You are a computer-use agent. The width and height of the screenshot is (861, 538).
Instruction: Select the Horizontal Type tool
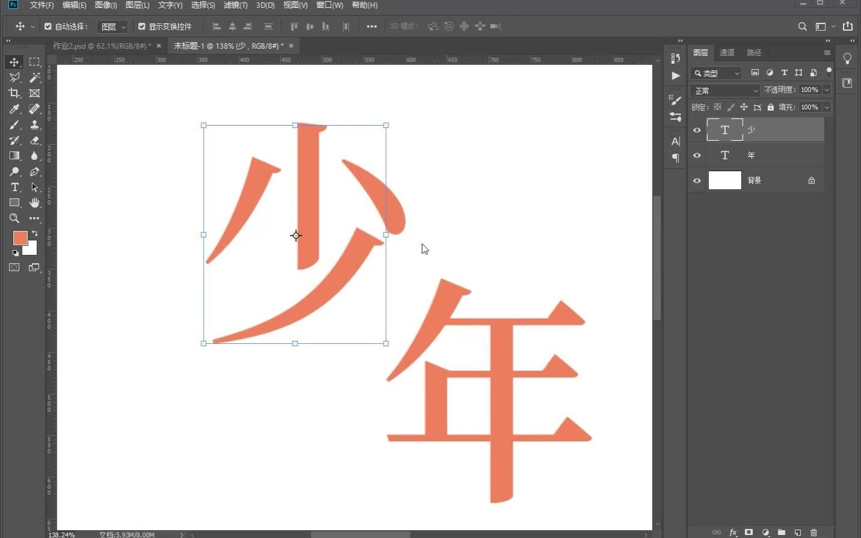14,187
